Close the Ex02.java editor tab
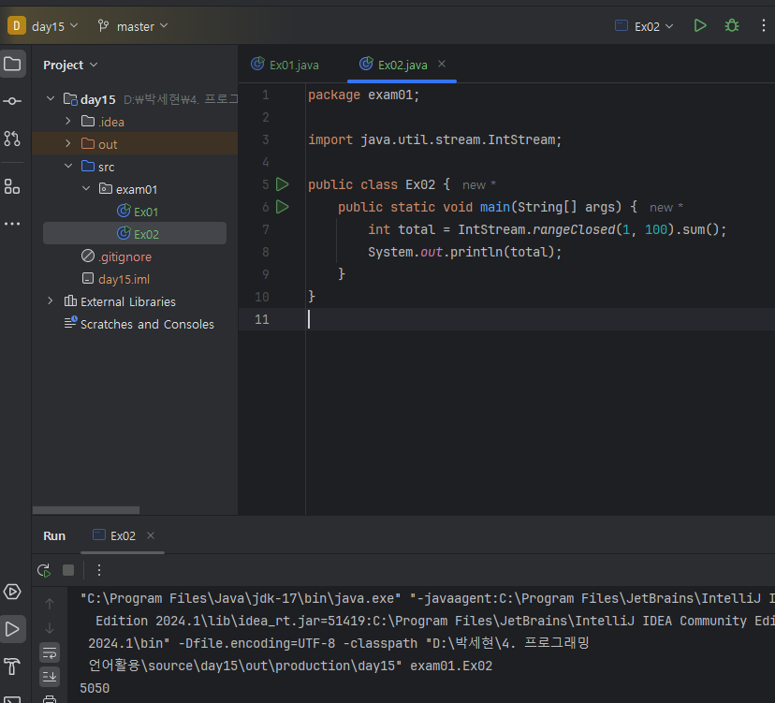 tap(442, 64)
